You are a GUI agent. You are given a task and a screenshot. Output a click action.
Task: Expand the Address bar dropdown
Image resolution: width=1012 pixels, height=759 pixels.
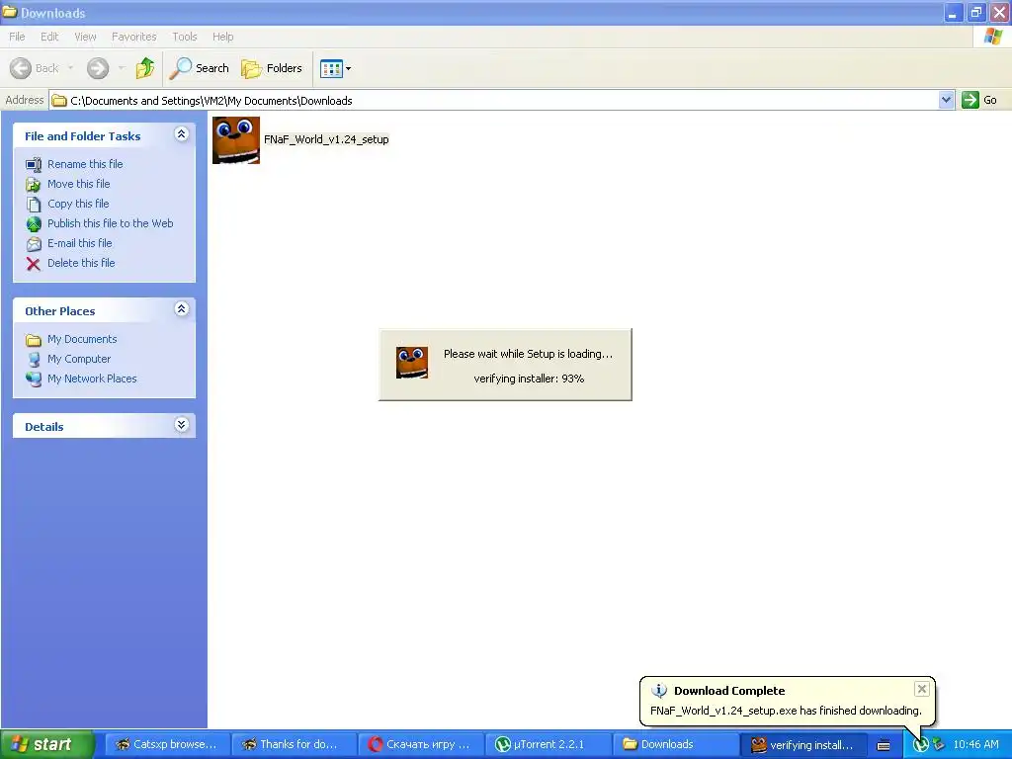point(946,100)
